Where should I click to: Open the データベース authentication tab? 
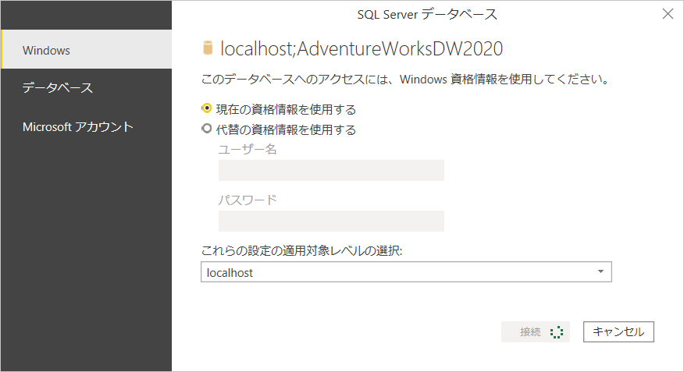pyautogui.click(x=86, y=88)
